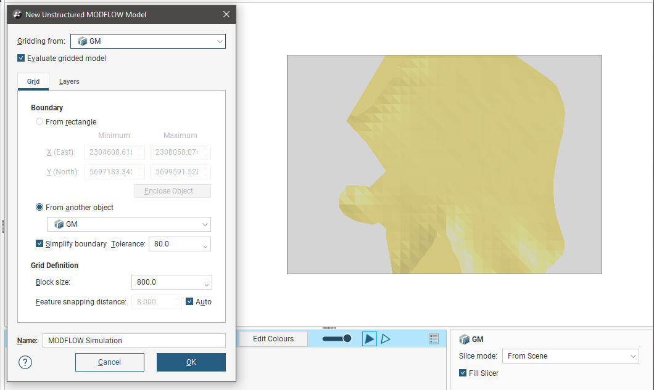Switch to the Layers tab

click(69, 81)
